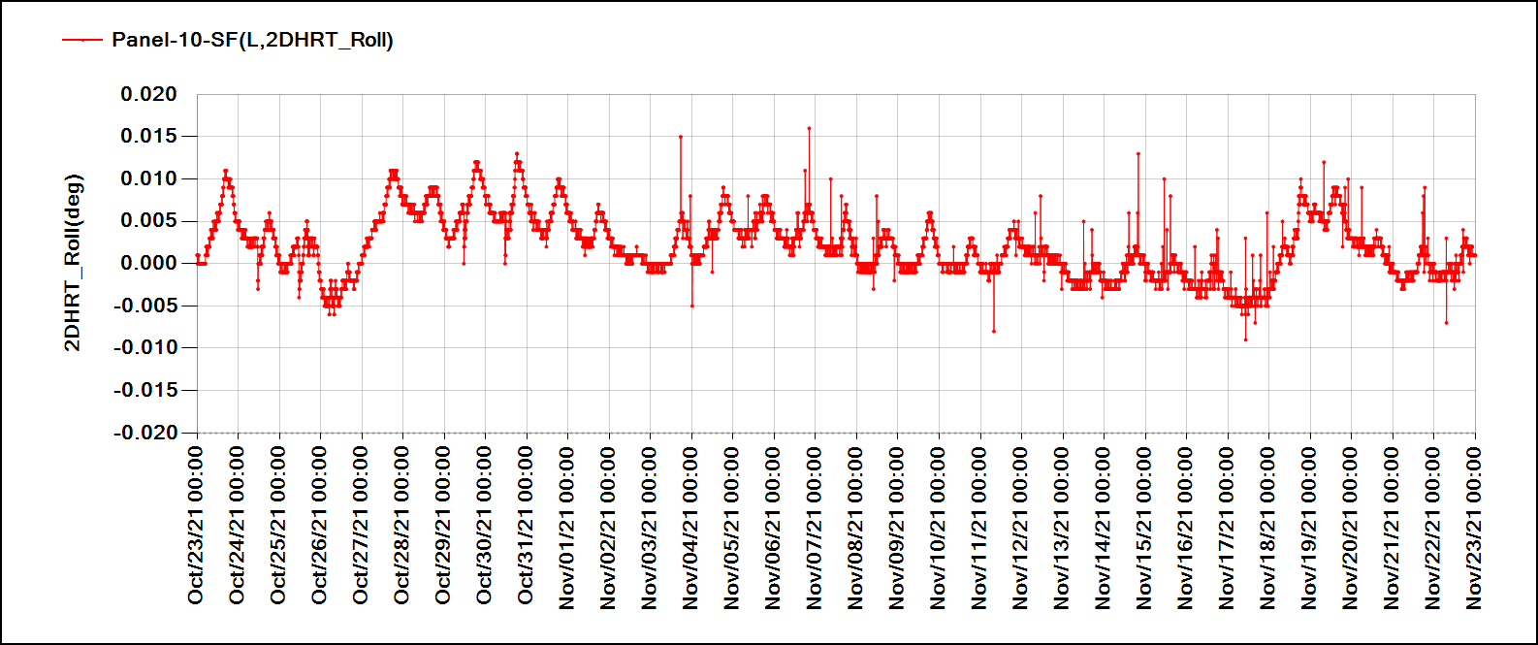Select the 0.013 spike point before Nov/15
This screenshot has width=1538, height=645.
tap(1138, 153)
